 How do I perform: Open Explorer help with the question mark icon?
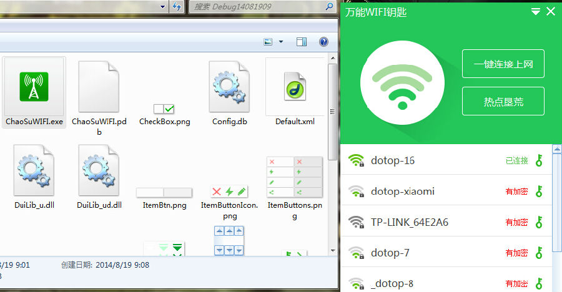(323, 42)
